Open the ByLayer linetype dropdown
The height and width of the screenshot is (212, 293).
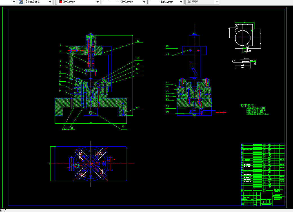coord(144,2)
